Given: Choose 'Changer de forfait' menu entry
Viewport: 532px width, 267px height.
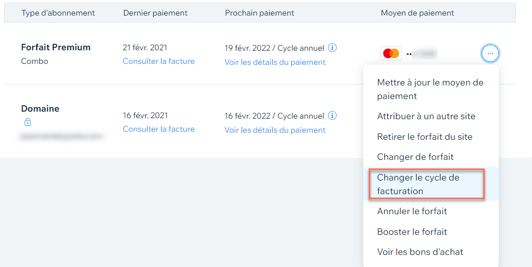Looking at the screenshot, I should pyautogui.click(x=415, y=157).
